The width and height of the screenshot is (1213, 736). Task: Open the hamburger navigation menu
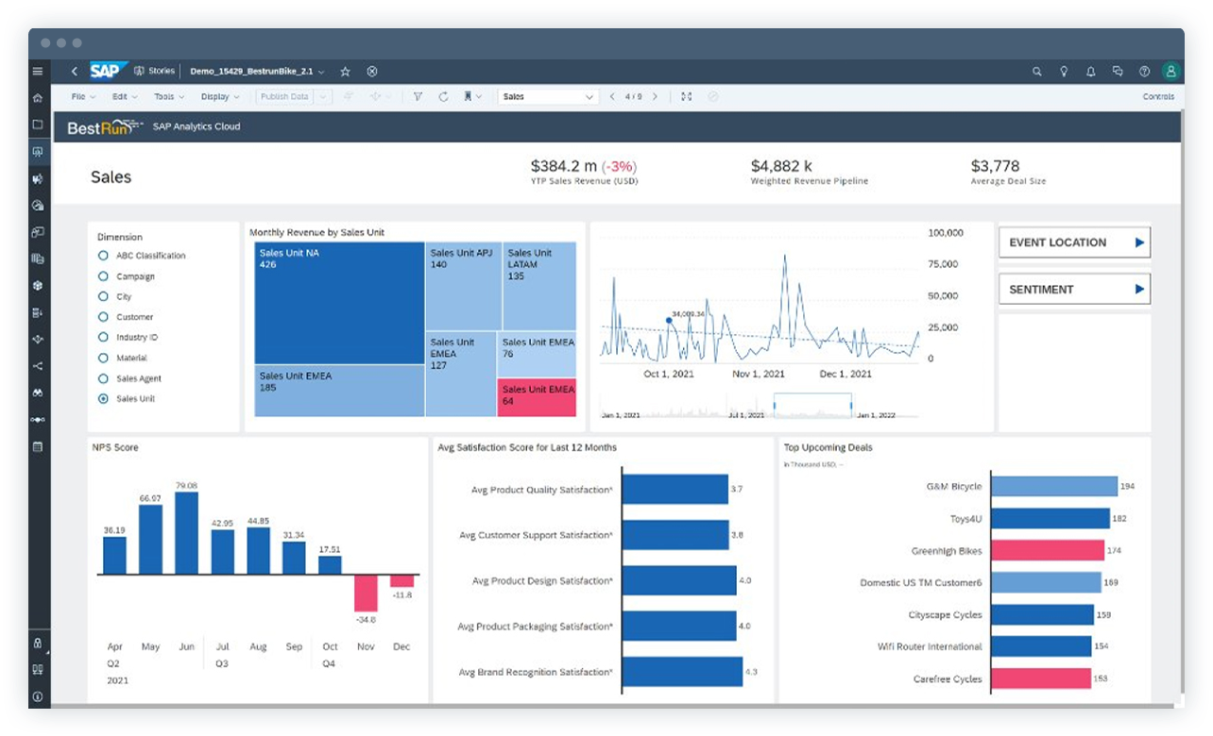[38, 71]
